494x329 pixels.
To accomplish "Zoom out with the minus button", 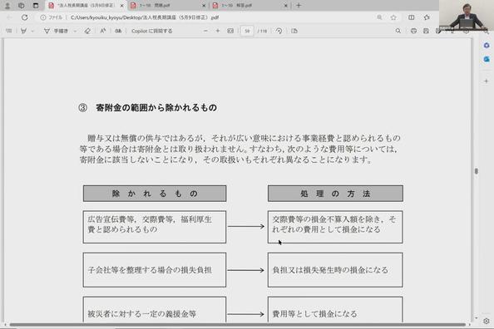I will [205, 31].
